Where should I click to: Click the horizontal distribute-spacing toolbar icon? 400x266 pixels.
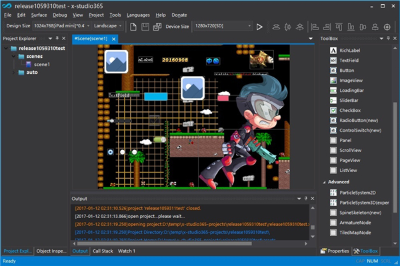288,27
